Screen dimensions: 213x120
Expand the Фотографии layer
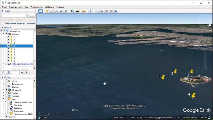(3, 84)
